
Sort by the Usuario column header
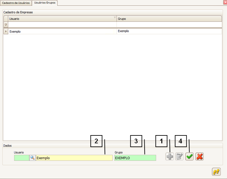[60, 19]
